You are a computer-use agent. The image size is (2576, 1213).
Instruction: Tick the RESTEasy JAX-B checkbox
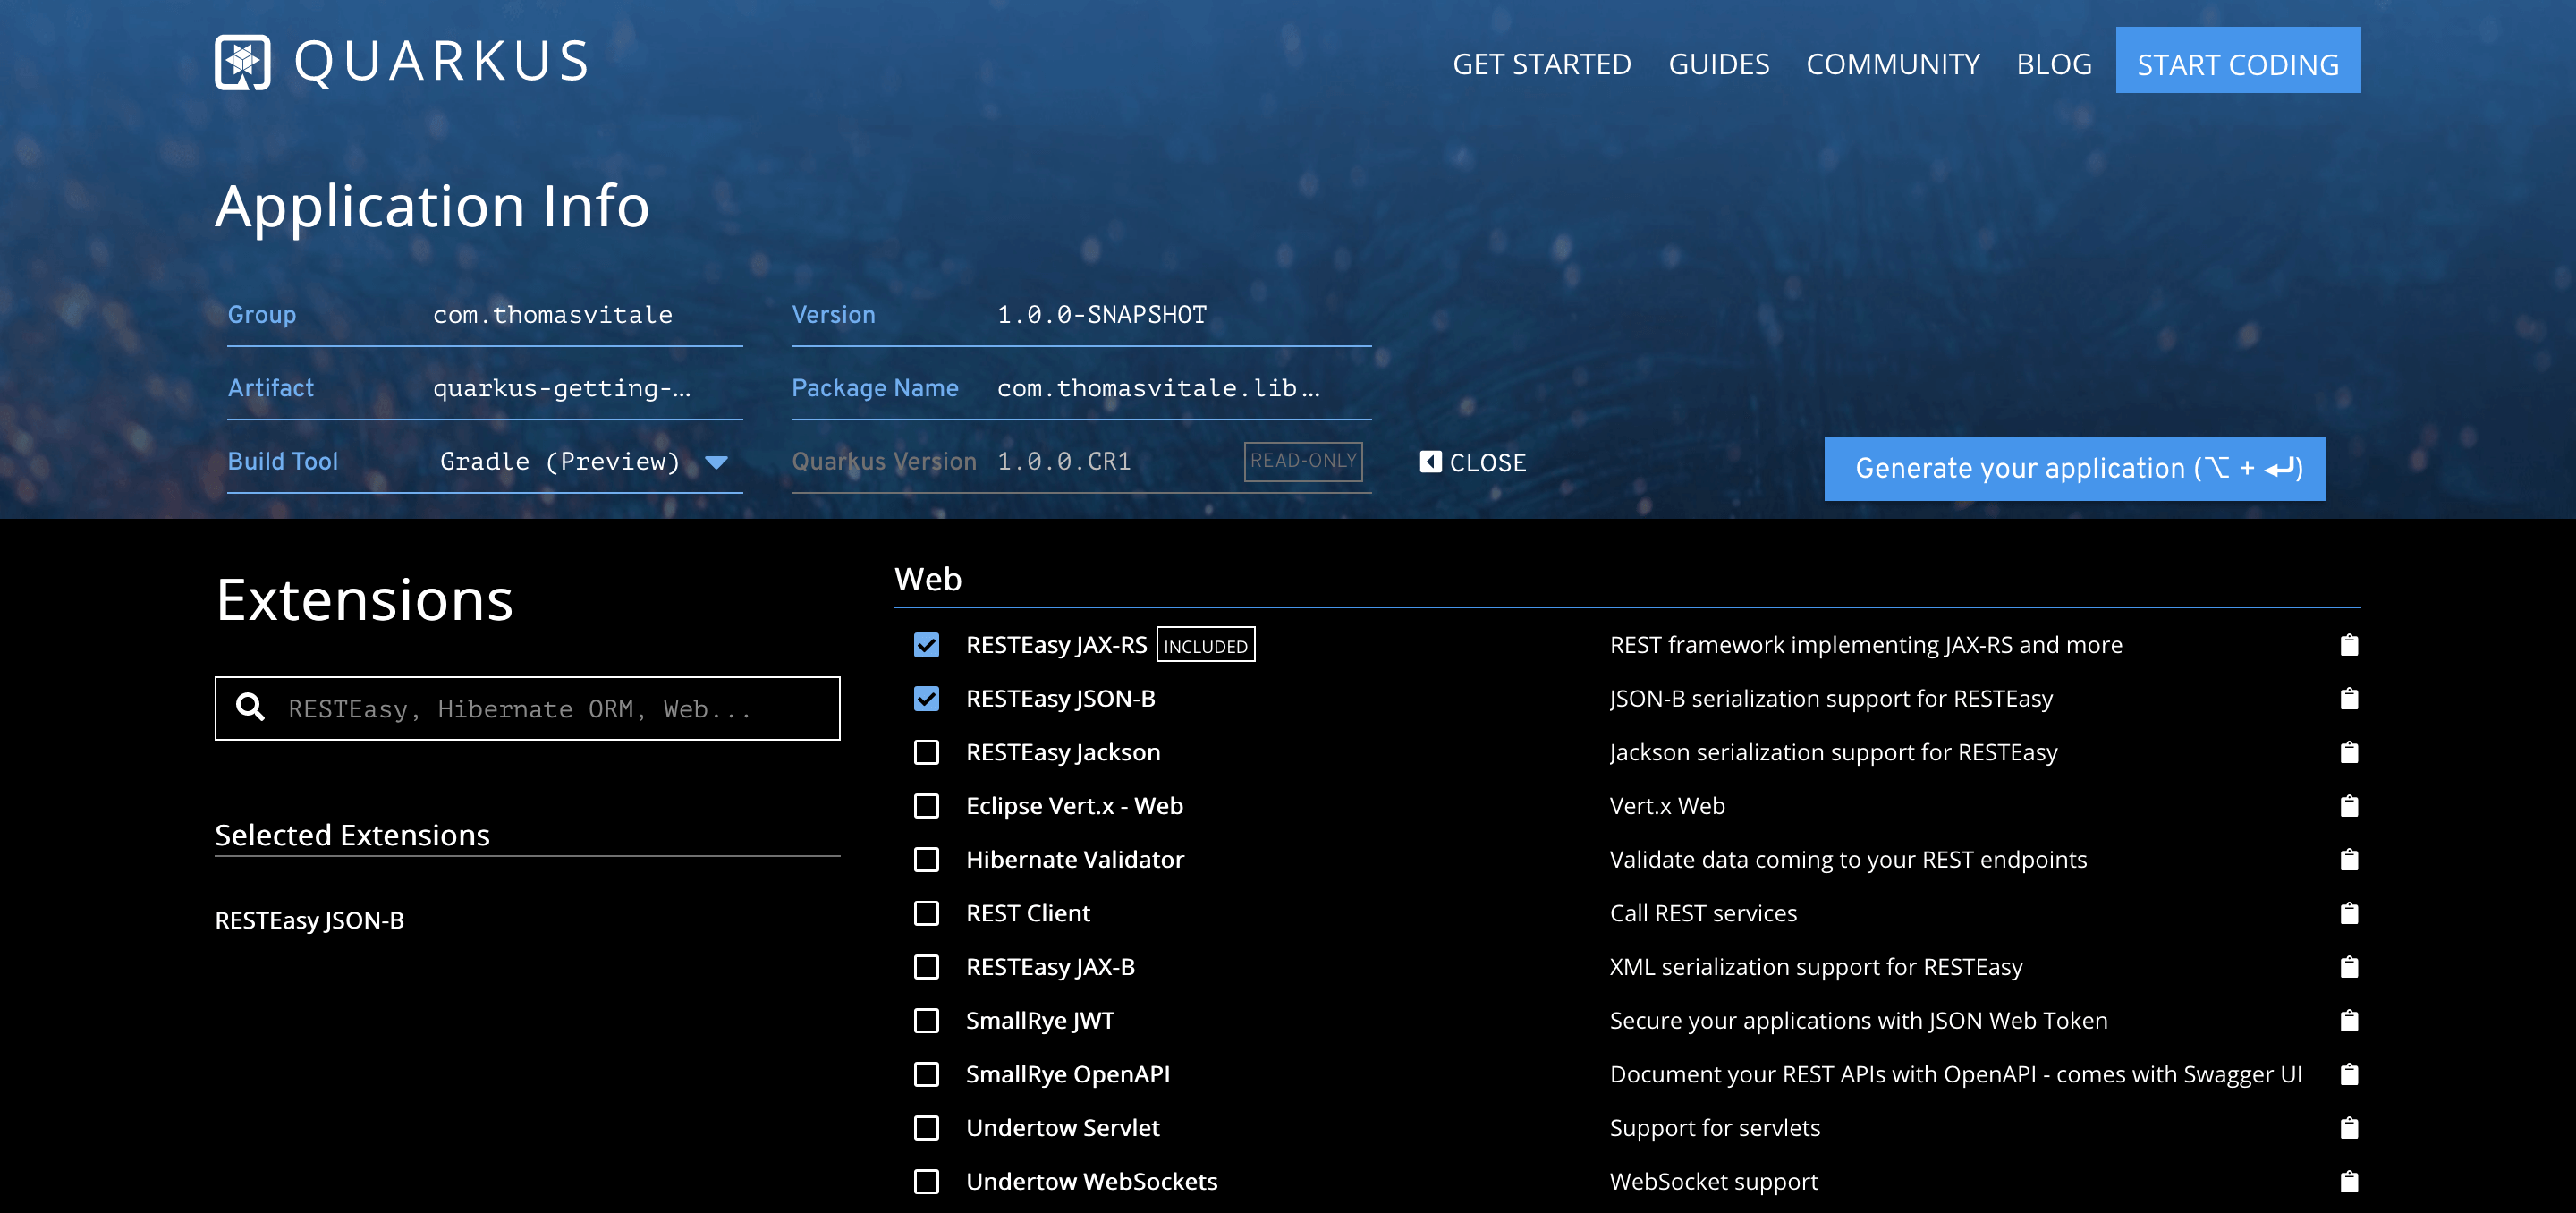(x=926, y=967)
